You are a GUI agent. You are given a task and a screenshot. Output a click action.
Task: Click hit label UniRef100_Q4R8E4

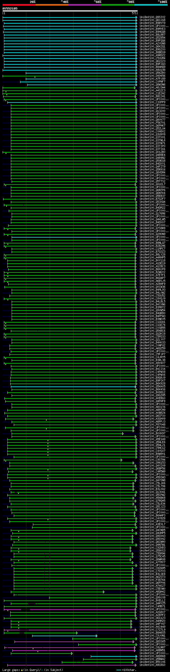152,155
